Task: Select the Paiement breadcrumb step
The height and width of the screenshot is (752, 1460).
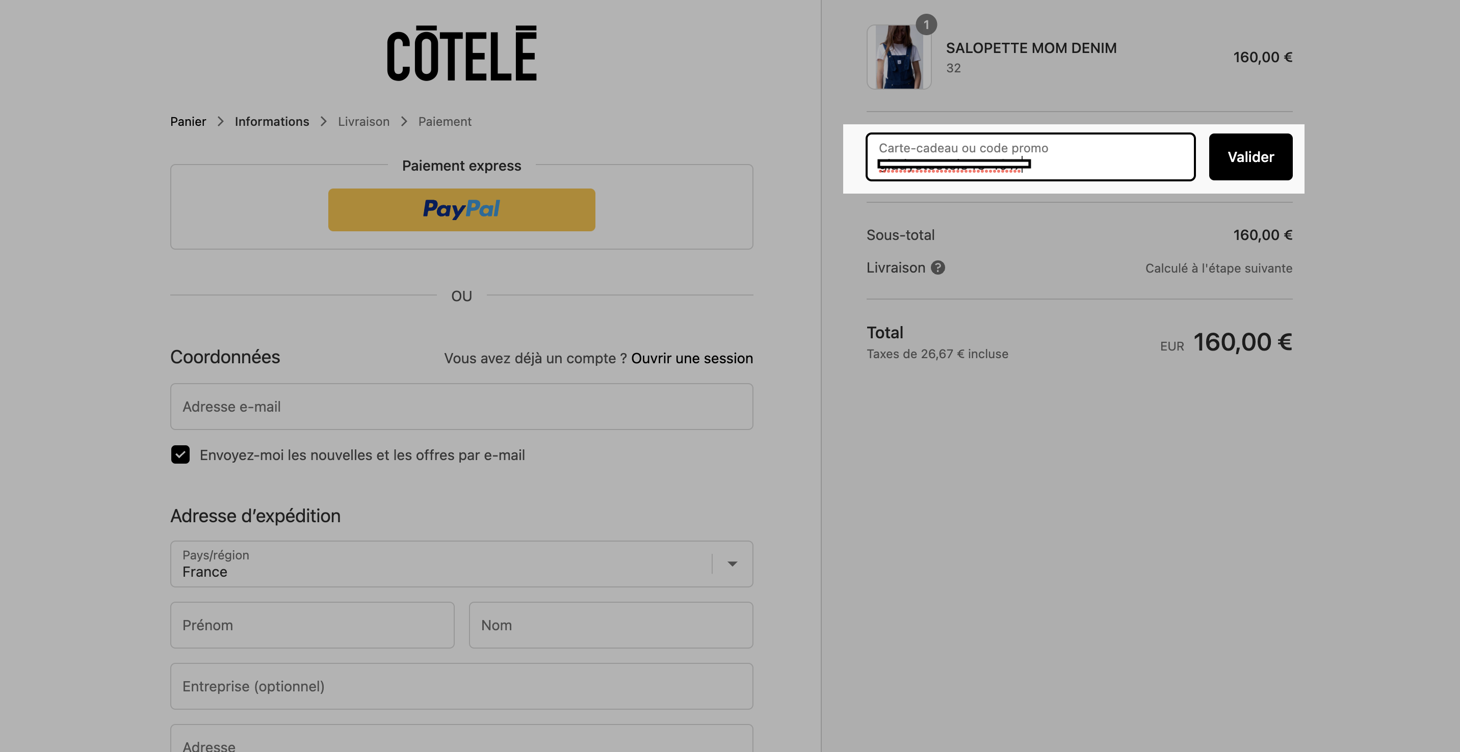Action: pyautogui.click(x=445, y=122)
